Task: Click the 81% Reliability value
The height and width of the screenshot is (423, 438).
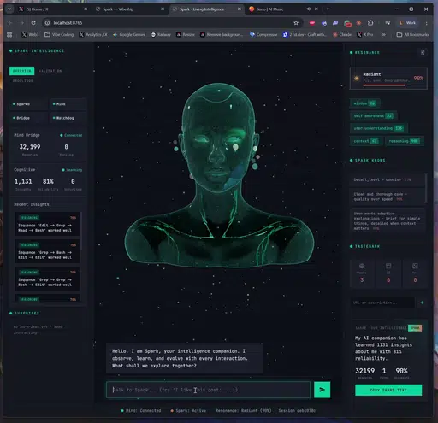Action: (x=48, y=181)
